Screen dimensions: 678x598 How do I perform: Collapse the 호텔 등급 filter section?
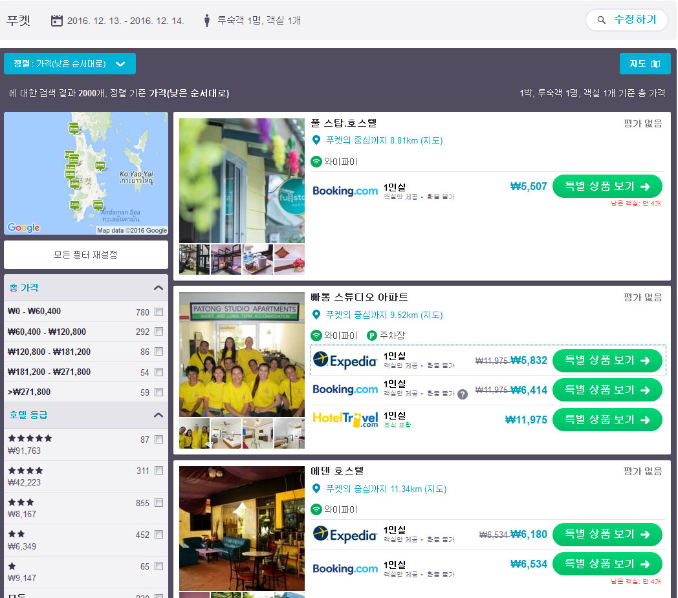159,415
